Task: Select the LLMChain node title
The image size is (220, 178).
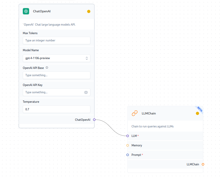Action: click(x=149, y=113)
